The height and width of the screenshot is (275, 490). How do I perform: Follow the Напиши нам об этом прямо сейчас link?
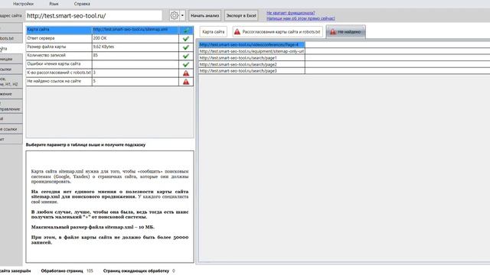pos(301,18)
